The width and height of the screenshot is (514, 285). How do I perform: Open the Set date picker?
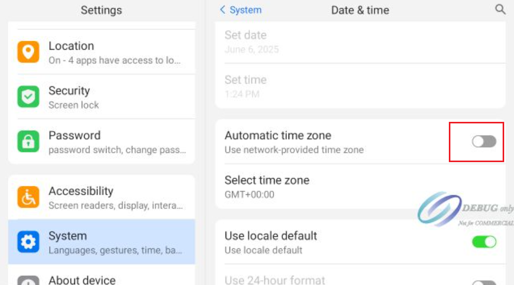252,42
